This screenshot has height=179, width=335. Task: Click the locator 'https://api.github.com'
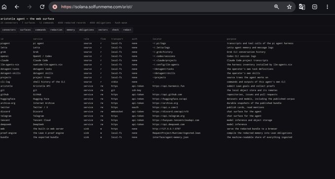click(167, 94)
